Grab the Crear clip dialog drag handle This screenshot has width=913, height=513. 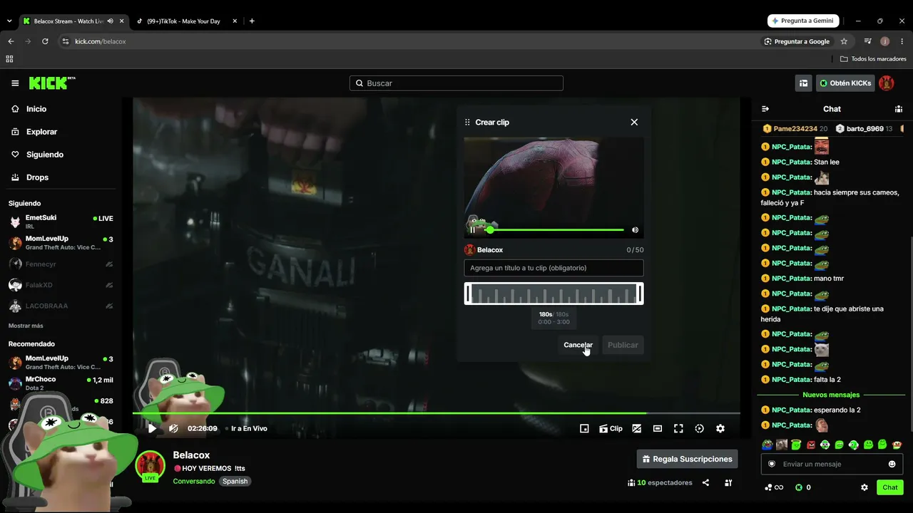click(x=467, y=122)
